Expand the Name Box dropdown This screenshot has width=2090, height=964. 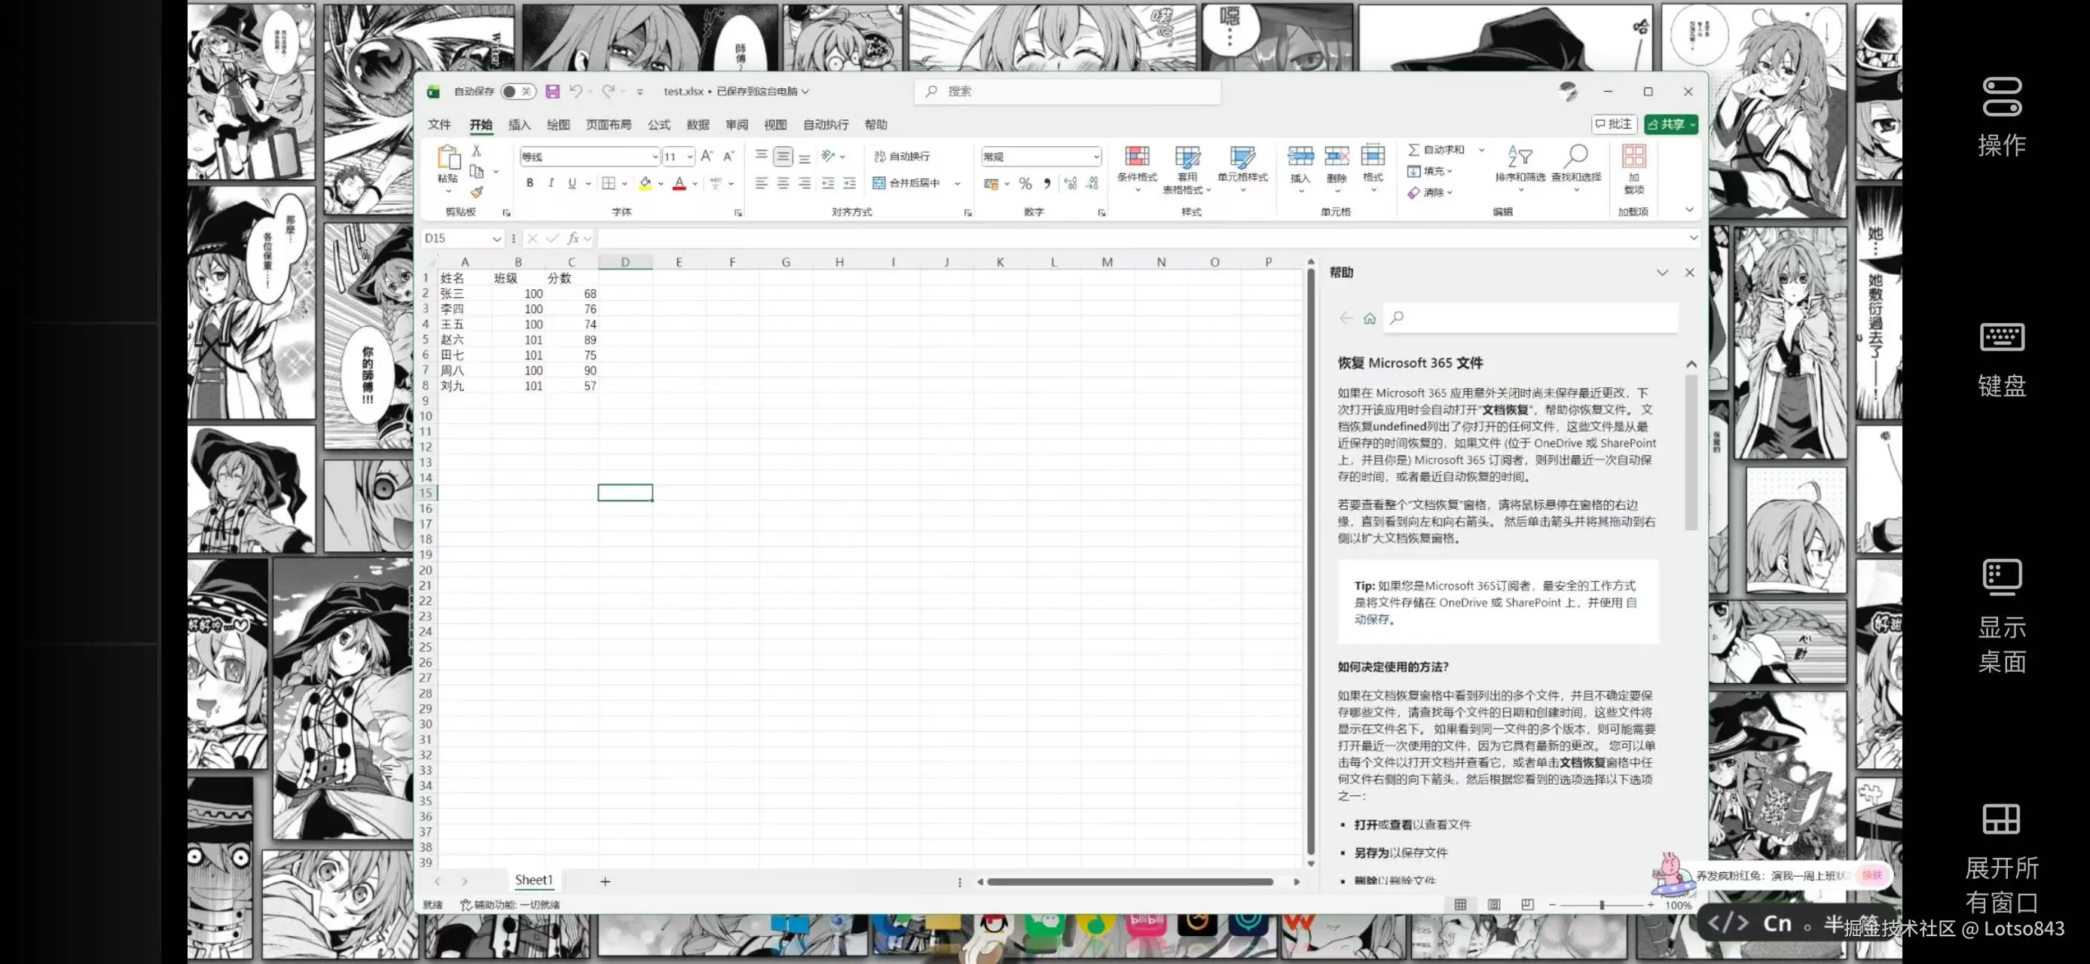496,239
